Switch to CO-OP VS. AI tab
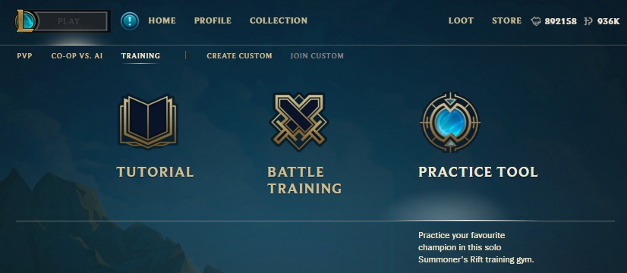627x273 pixels. [x=77, y=56]
